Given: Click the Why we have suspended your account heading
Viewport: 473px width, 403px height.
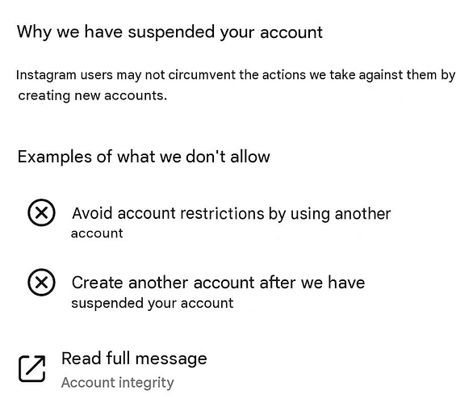Looking at the screenshot, I should (170, 32).
